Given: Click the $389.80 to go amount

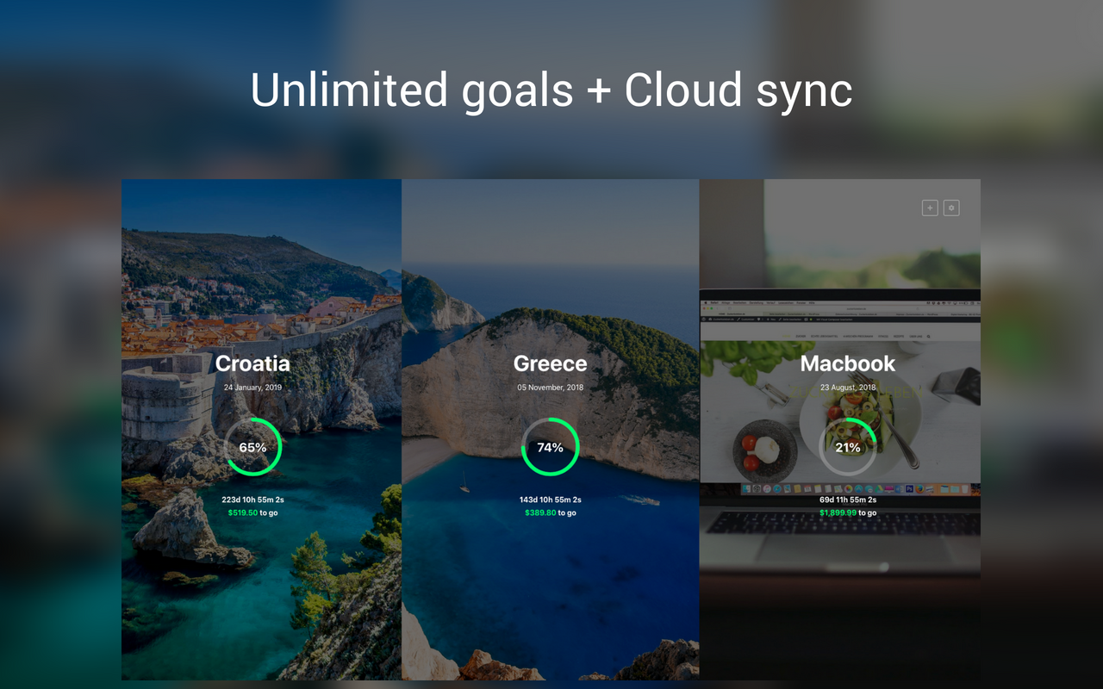Looking at the screenshot, I should [x=550, y=512].
